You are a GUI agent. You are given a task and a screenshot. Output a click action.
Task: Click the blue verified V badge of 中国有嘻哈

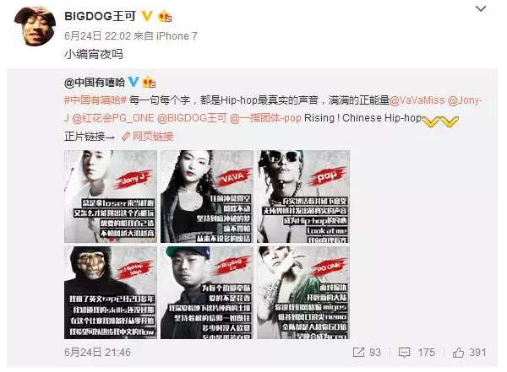134,82
